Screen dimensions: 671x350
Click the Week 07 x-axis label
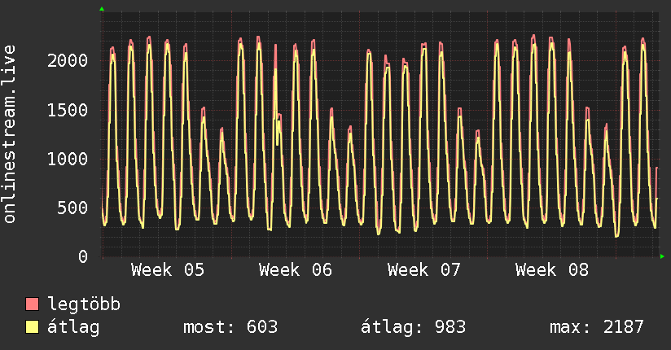point(424,270)
